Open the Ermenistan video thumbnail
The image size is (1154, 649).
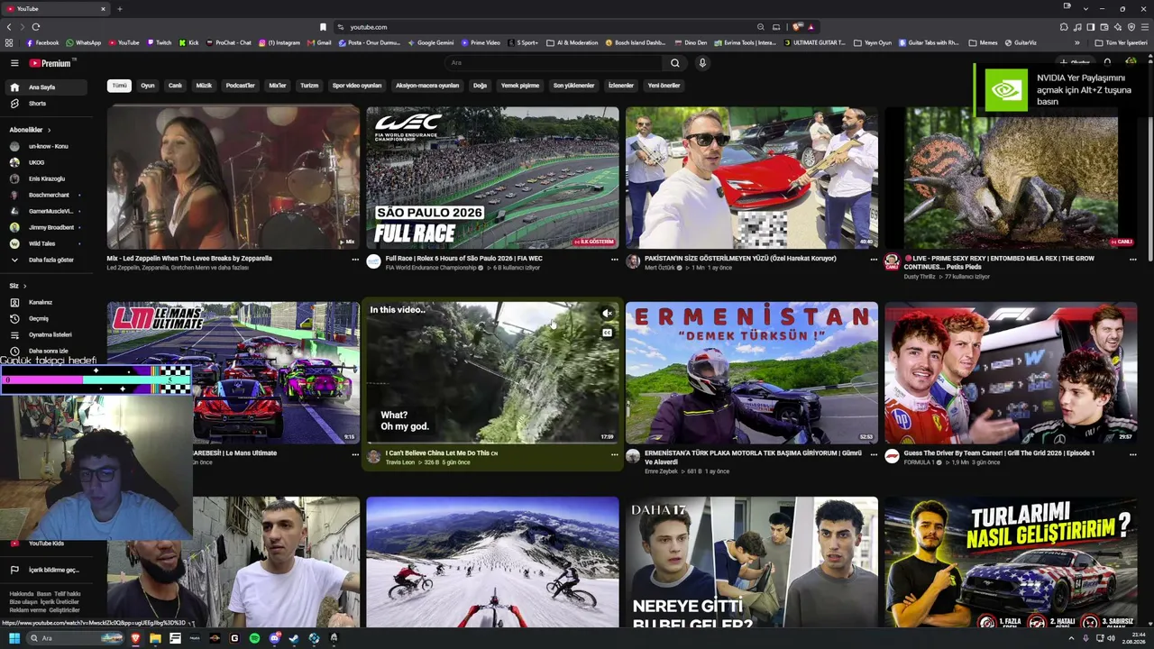(x=752, y=372)
